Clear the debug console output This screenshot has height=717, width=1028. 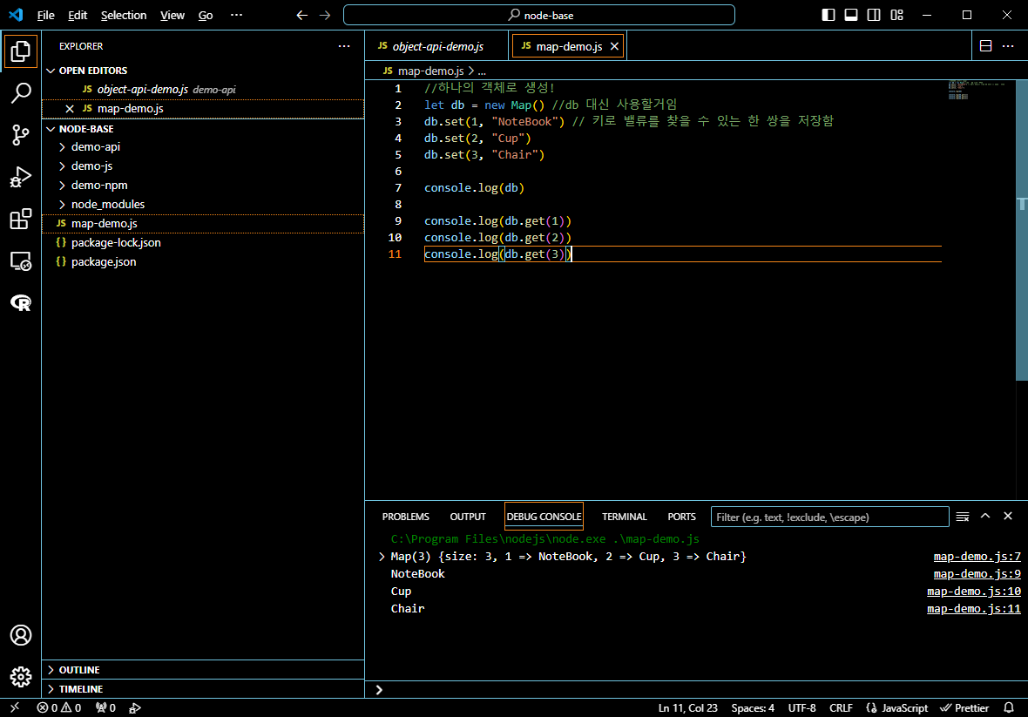963,517
